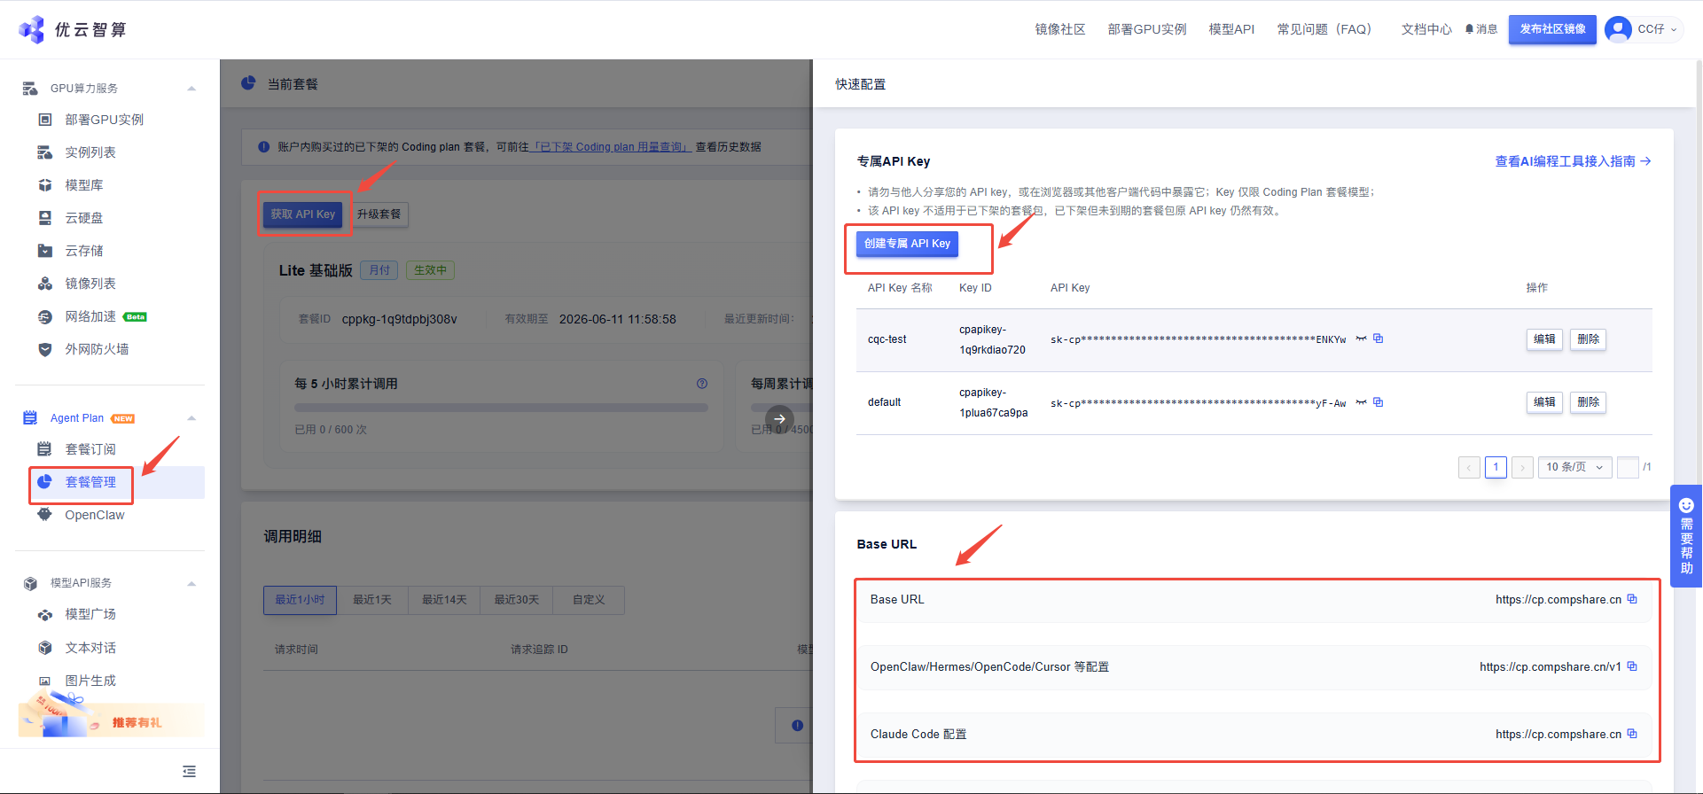
Task: Click the 套餐ID value cppkg-1q9tdpbj308v
Action: 400,319
